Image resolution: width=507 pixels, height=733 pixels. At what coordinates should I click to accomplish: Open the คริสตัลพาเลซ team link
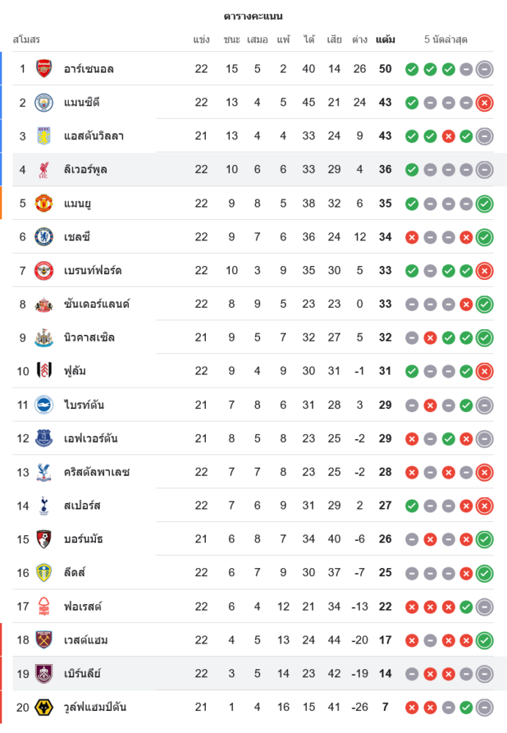click(x=97, y=472)
